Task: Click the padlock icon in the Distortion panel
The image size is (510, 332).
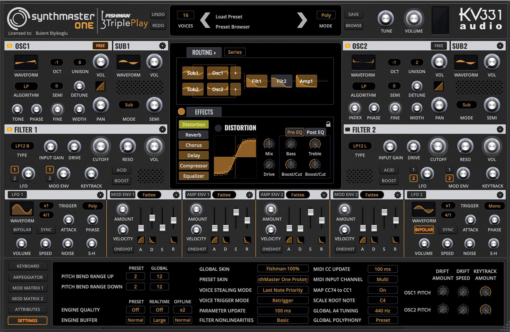Action: (328, 124)
